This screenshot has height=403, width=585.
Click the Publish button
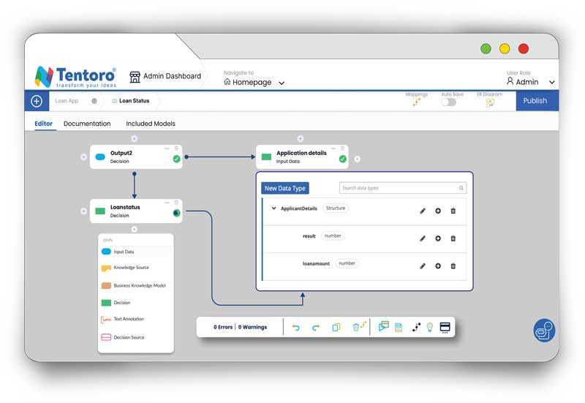(537, 101)
